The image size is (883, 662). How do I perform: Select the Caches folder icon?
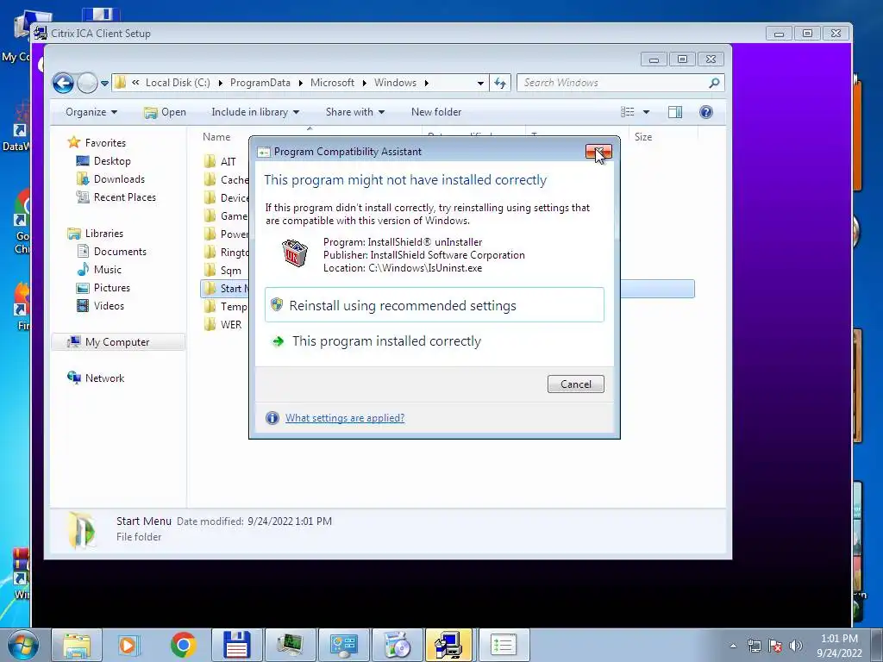pos(210,179)
